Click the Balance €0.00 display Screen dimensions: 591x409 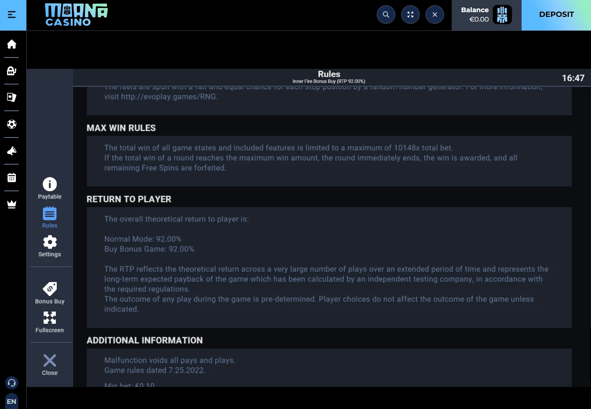pyautogui.click(x=475, y=15)
